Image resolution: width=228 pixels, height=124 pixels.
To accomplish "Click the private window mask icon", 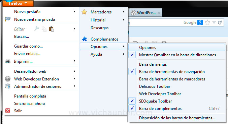I will (x=8, y=19).
